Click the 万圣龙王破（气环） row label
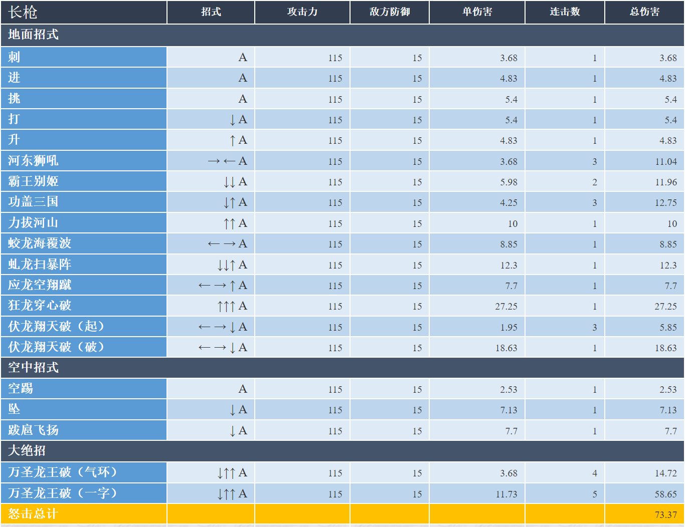Viewport: 685px width, 527px height. click(84, 472)
